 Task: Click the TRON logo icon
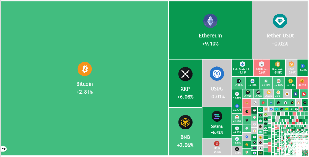217,143
